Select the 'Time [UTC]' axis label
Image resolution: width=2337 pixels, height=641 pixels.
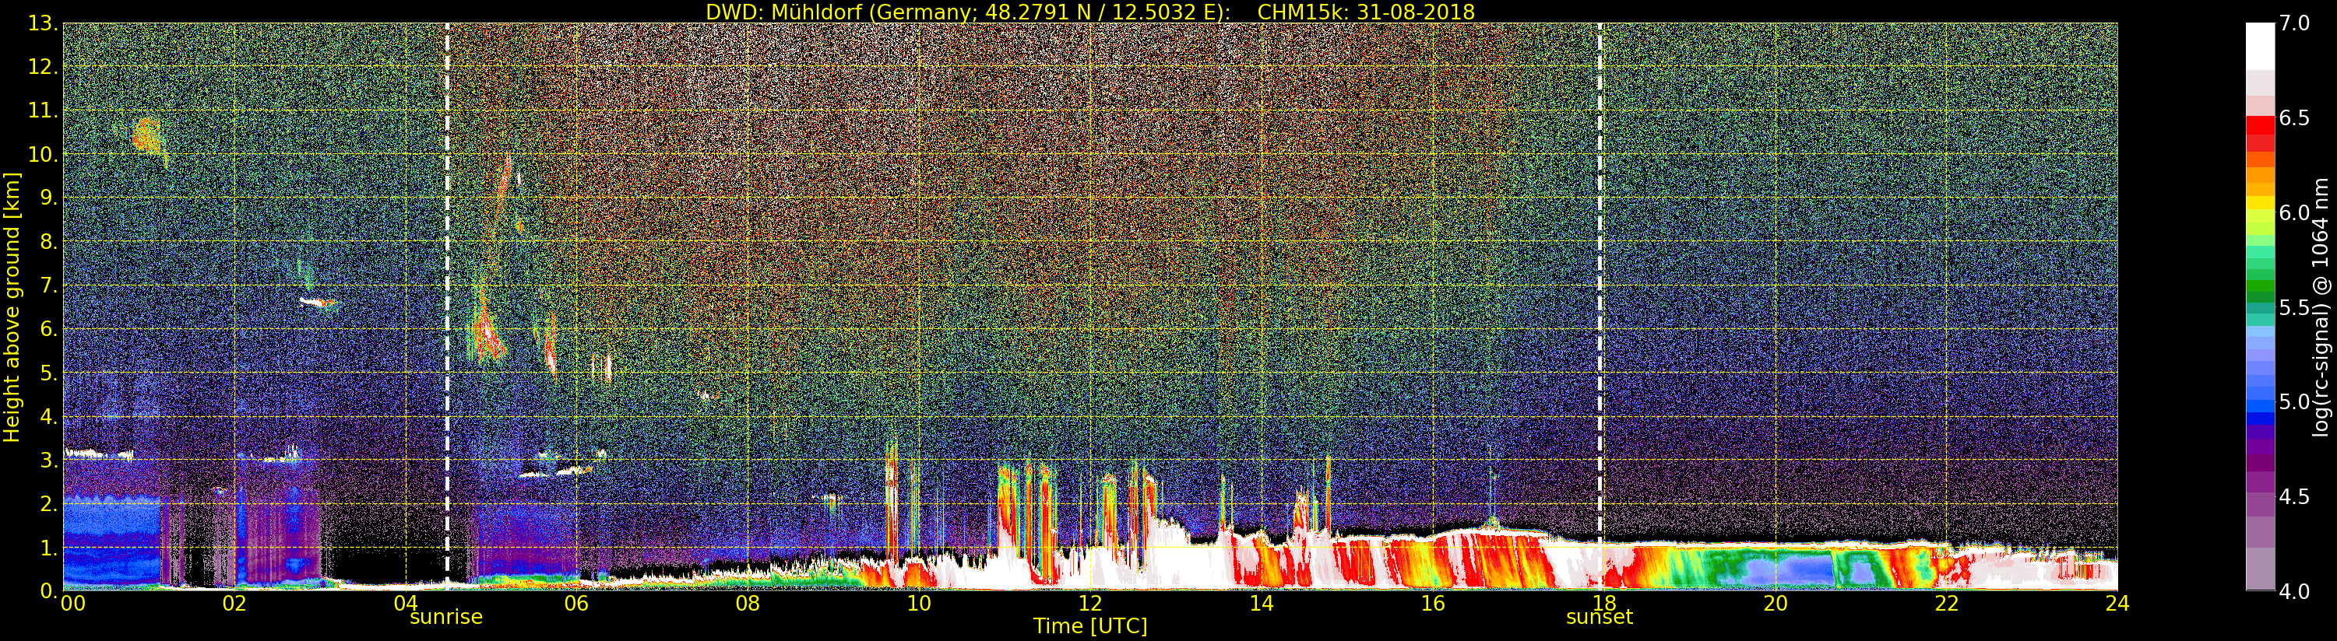(1089, 626)
